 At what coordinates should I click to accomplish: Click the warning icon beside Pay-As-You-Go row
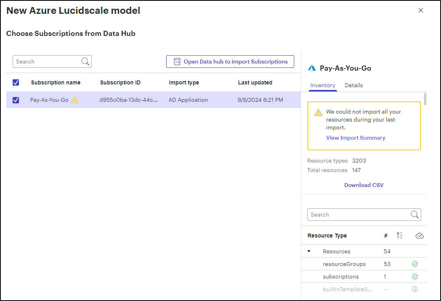pyautogui.click(x=75, y=100)
